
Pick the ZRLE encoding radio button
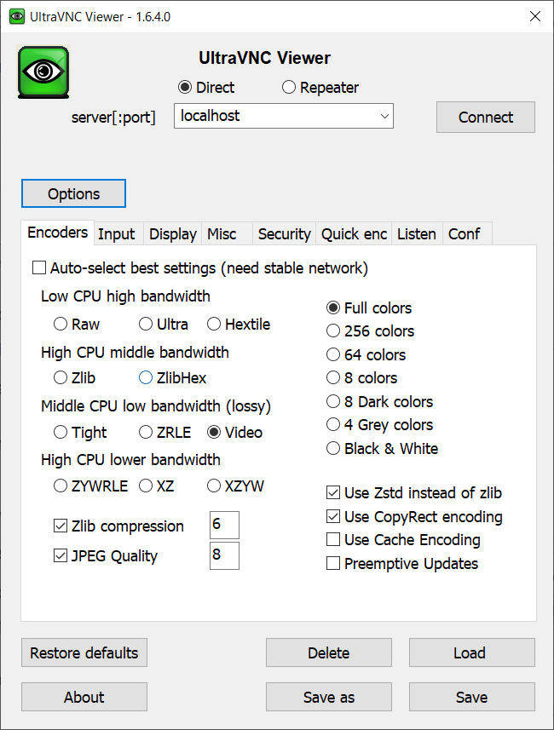(x=146, y=433)
